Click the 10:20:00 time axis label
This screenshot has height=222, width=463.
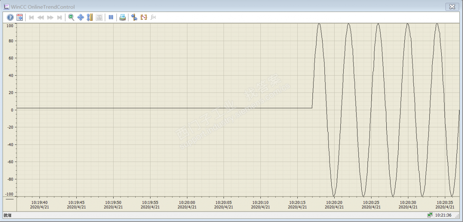[x=187, y=202]
